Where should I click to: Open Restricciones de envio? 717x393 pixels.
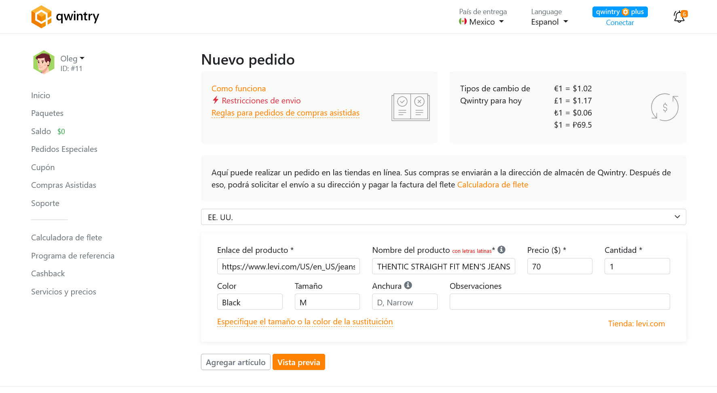coord(260,101)
